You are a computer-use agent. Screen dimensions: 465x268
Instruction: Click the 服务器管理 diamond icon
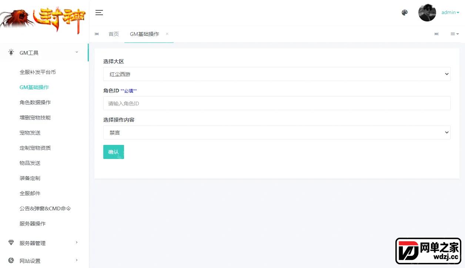tap(11, 243)
